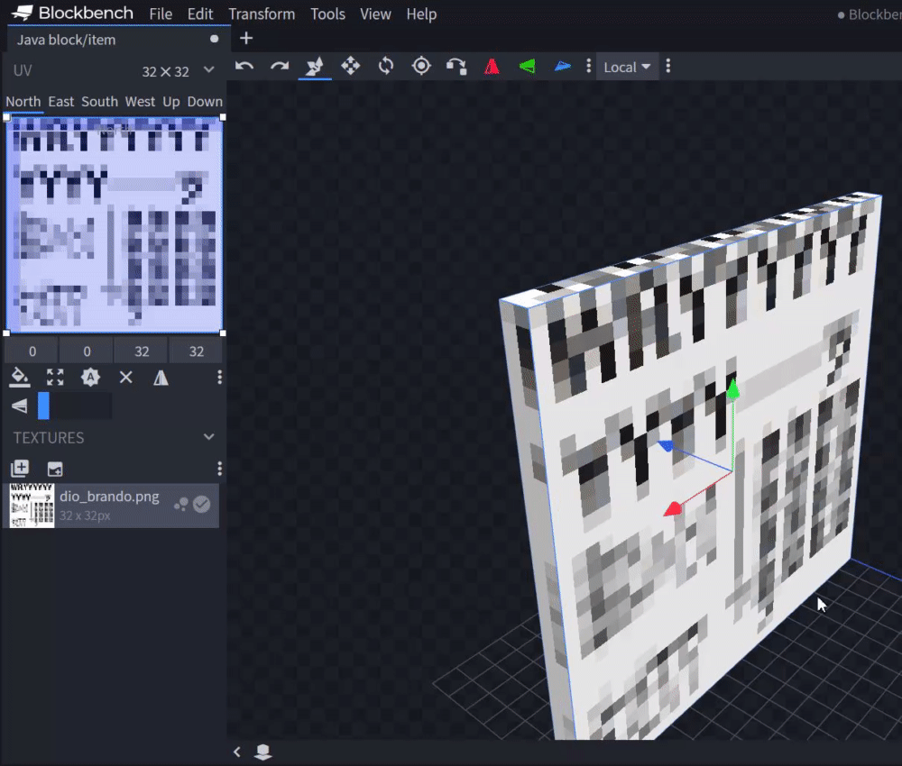Click the Auto UV icon
The image size is (902, 766).
point(90,378)
